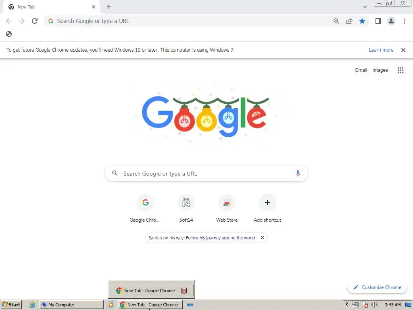Go back using the back arrow
This screenshot has width=413, height=310.
pyautogui.click(x=9, y=21)
